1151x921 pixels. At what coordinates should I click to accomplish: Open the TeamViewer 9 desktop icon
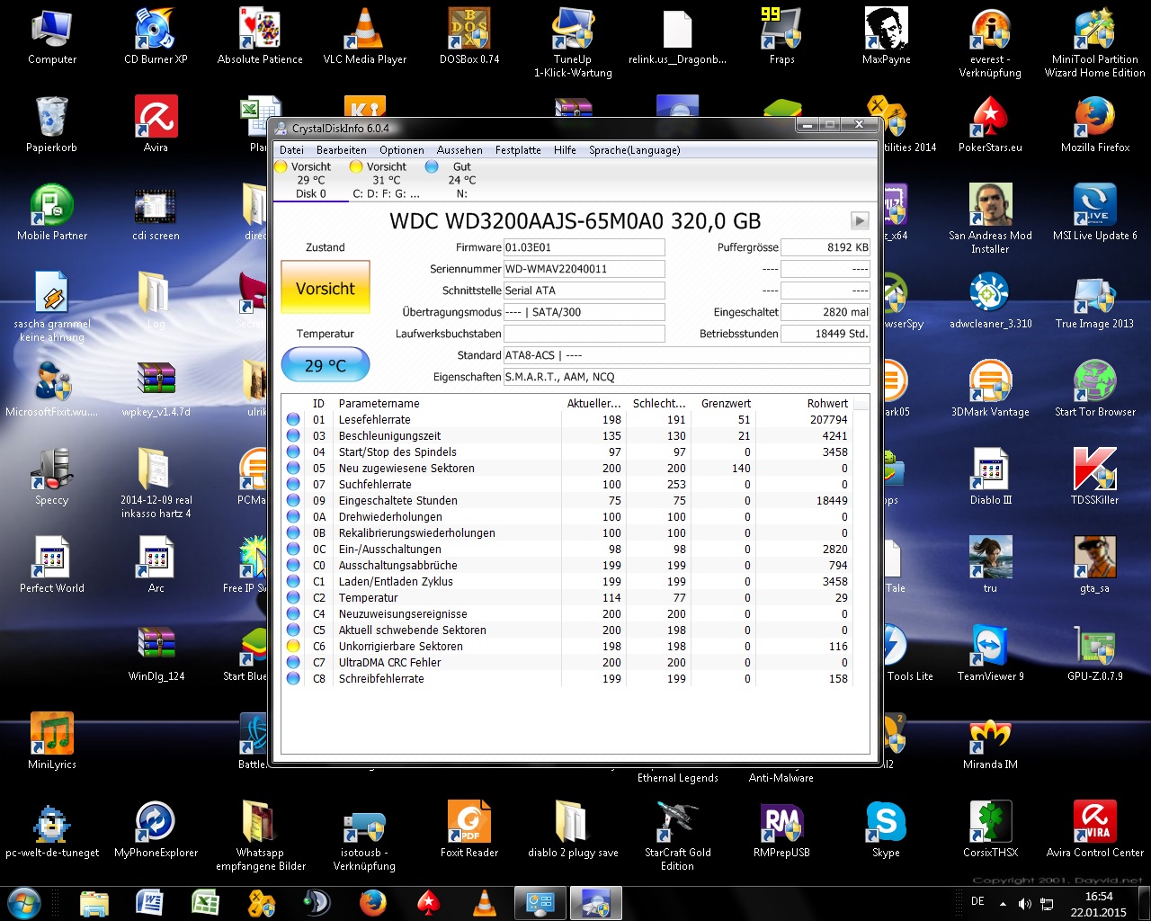(x=990, y=653)
